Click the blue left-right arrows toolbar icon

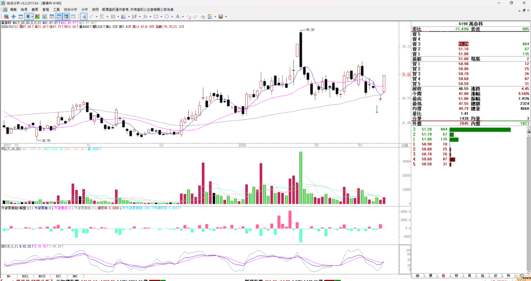click(21, 17)
